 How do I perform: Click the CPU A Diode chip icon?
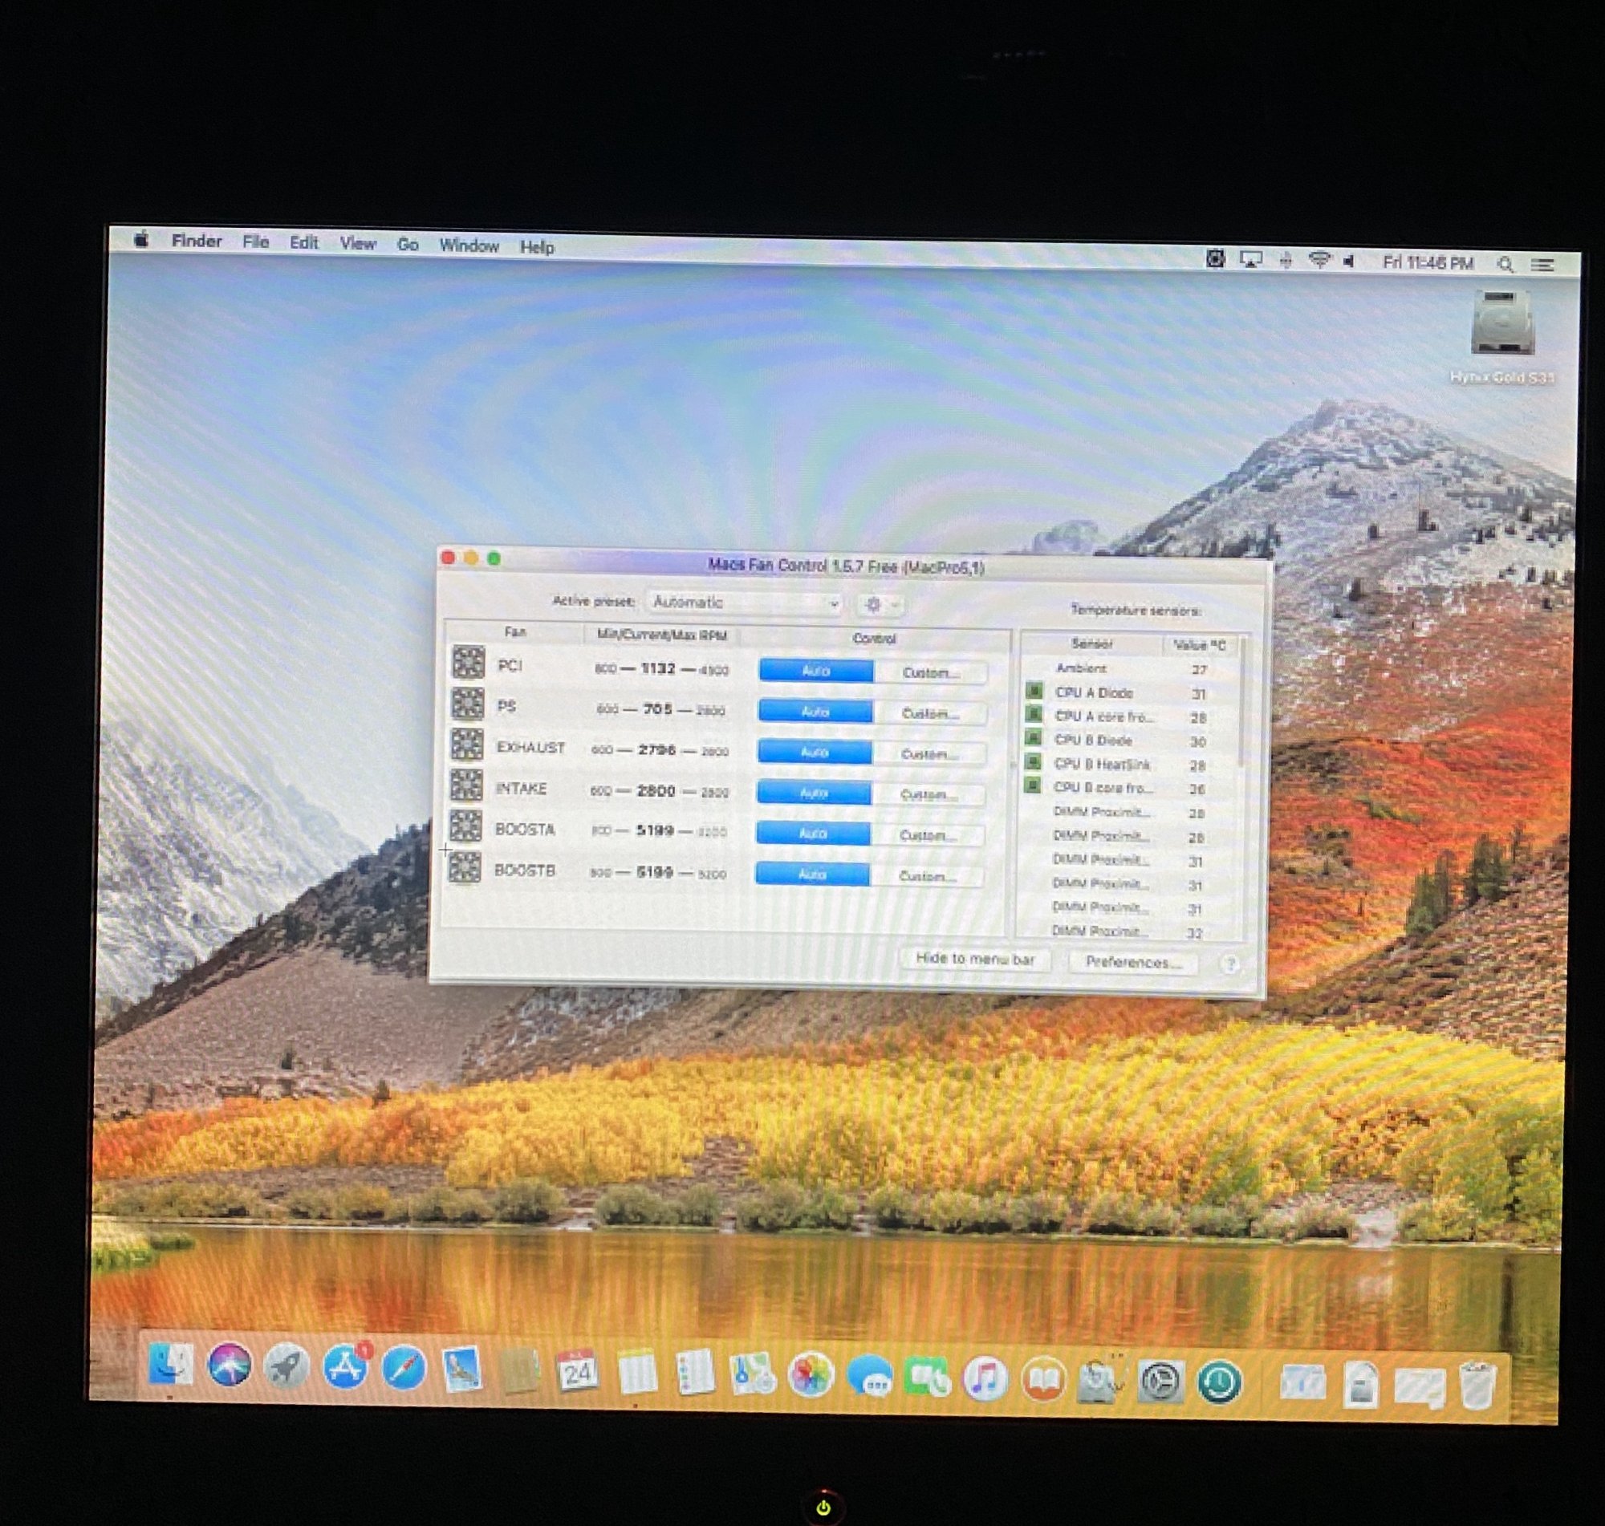tap(1034, 691)
